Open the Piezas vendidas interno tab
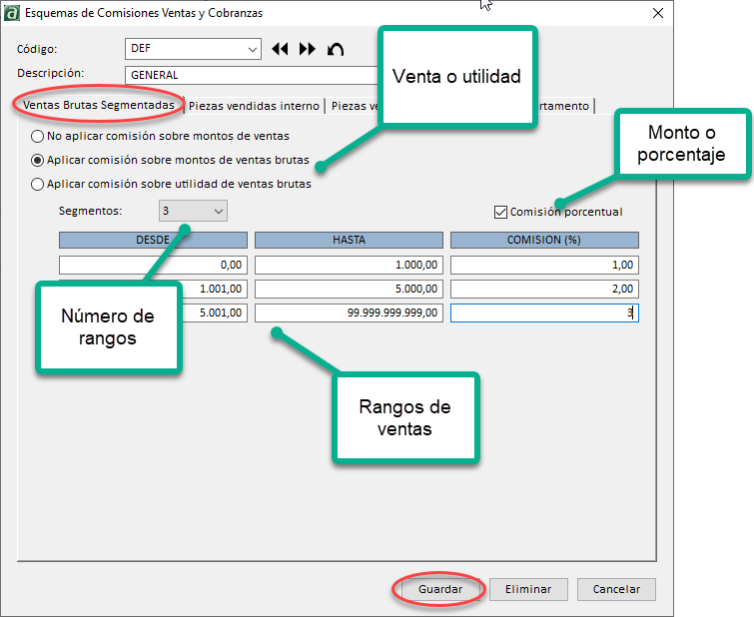754x617 pixels. click(255, 106)
